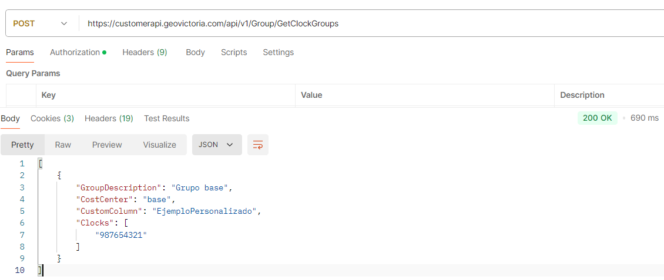This screenshot has height=280, width=664.
Task: Switch to Raw response view
Action: pos(63,145)
